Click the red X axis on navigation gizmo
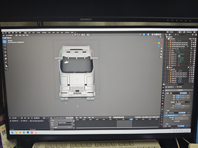 (x=162, y=43)
